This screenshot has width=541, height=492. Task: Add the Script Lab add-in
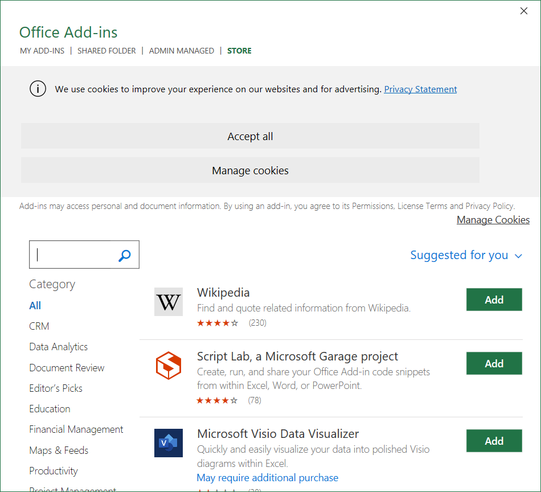tap(494, 363)
